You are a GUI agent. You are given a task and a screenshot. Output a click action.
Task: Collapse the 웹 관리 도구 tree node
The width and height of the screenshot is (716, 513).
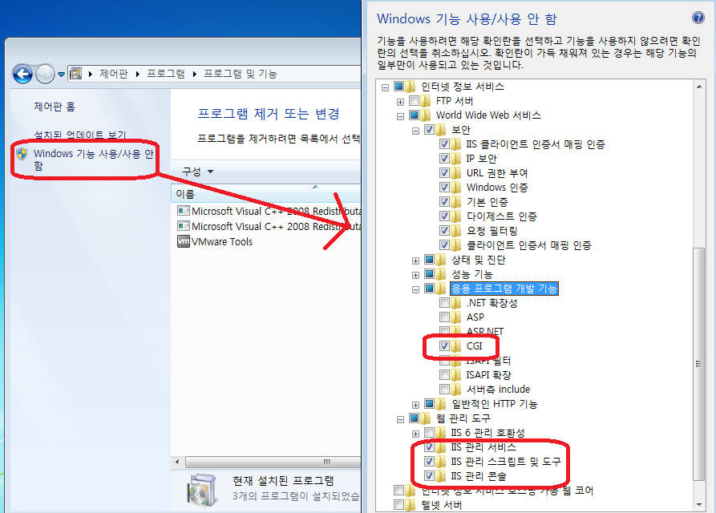[x=400, y=419]
